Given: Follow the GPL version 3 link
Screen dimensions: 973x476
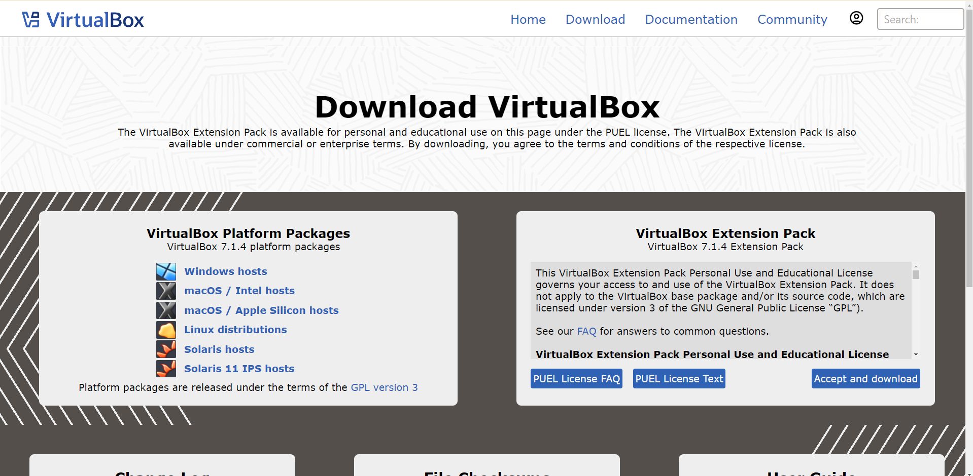Looking at the screenshot, I should click(x=384, y=387).
